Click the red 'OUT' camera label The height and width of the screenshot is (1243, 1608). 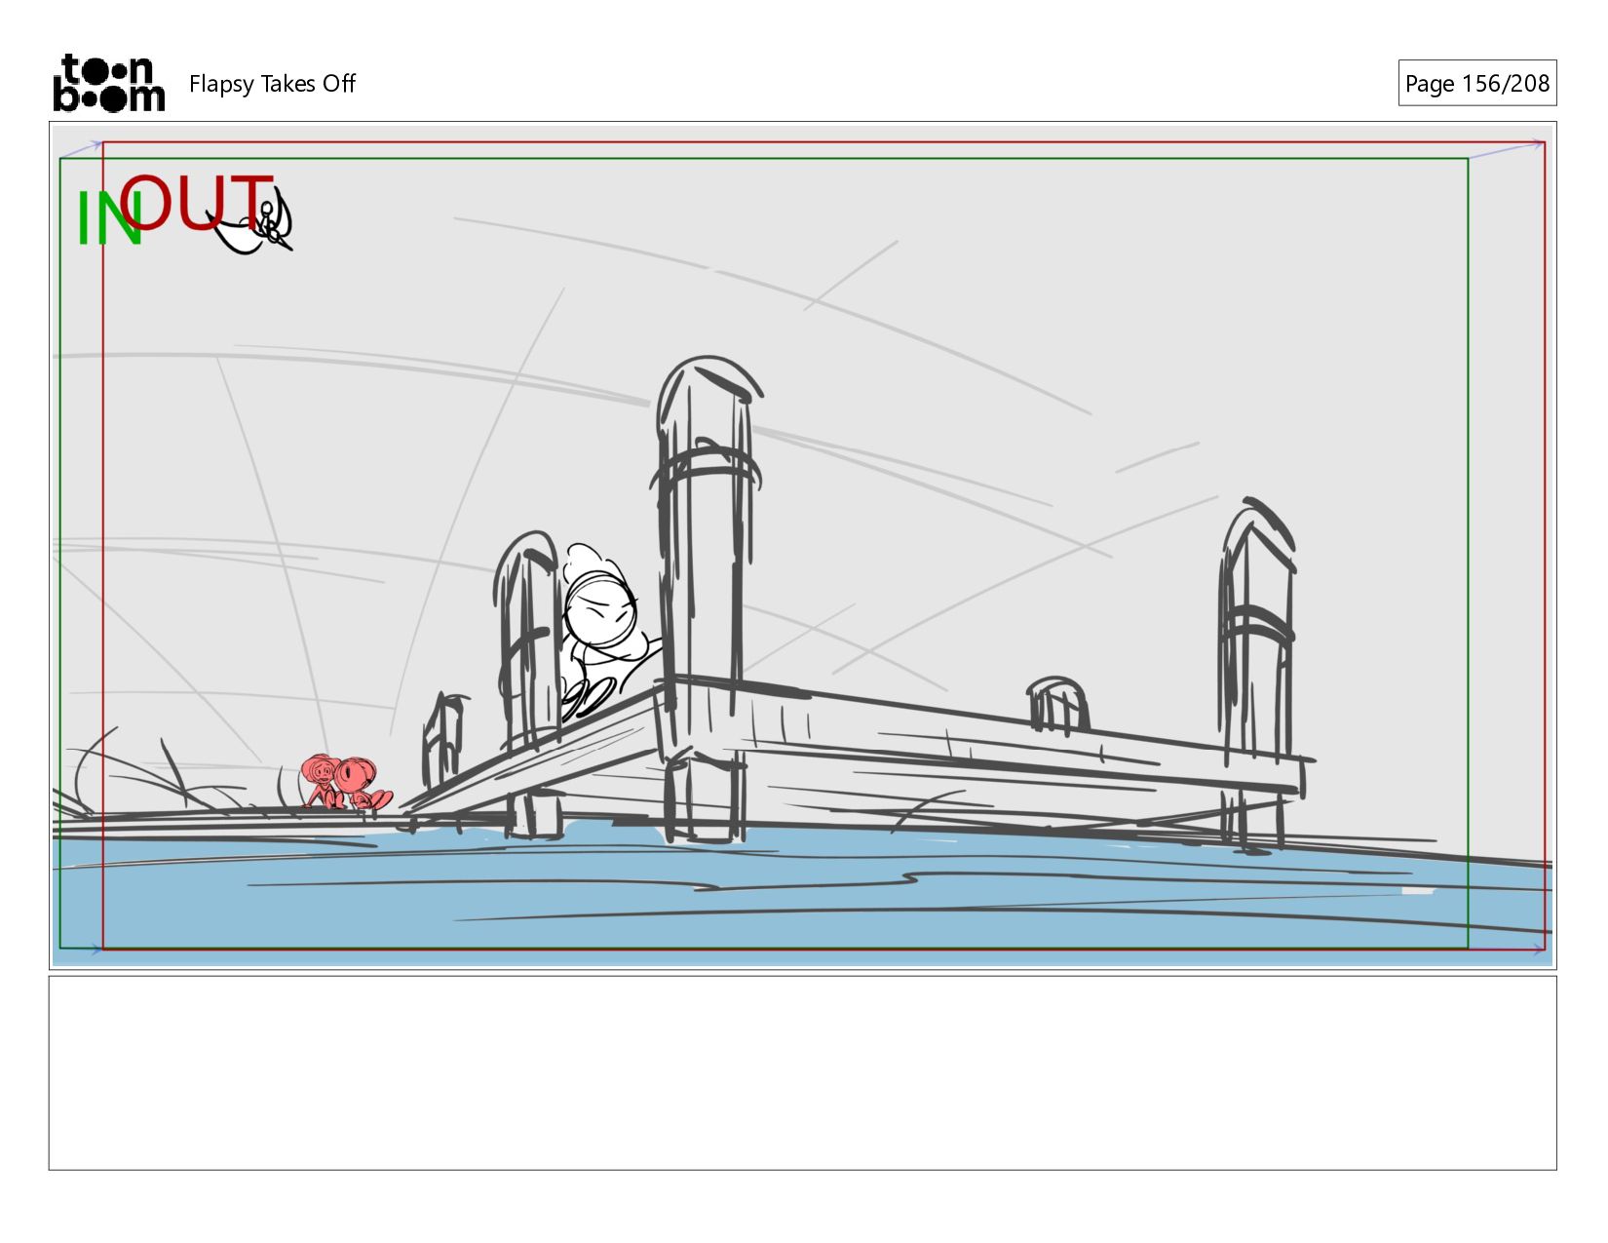tap(198, 203)
